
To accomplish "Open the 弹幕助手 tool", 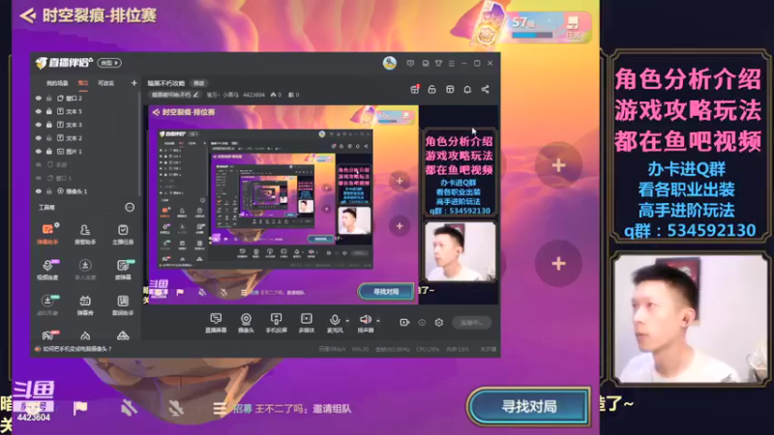I will [x=47, y=234].
